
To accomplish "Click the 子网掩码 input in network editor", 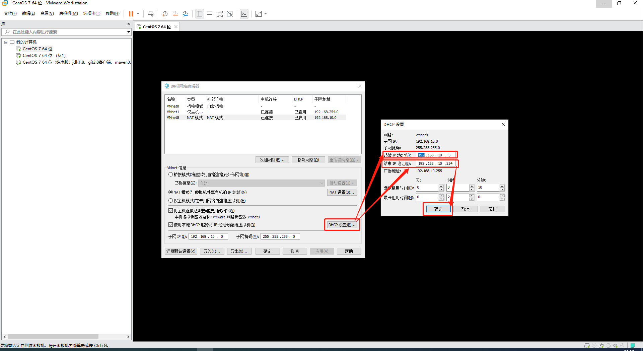I will point(280,236).
